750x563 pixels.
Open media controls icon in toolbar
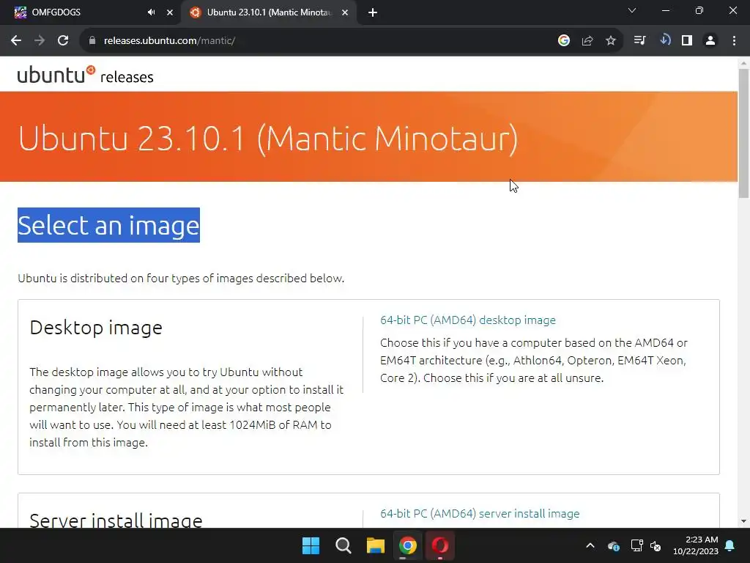639,41
